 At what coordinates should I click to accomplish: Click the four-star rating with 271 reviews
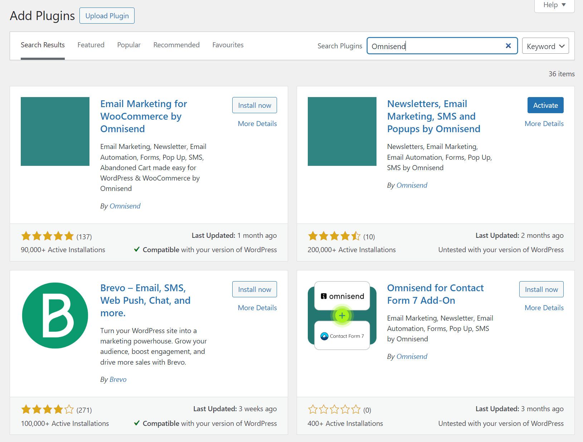[47, 409]
